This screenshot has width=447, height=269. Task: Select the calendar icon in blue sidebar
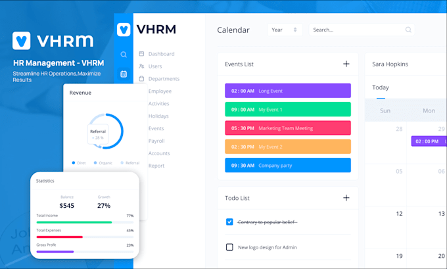124,74
